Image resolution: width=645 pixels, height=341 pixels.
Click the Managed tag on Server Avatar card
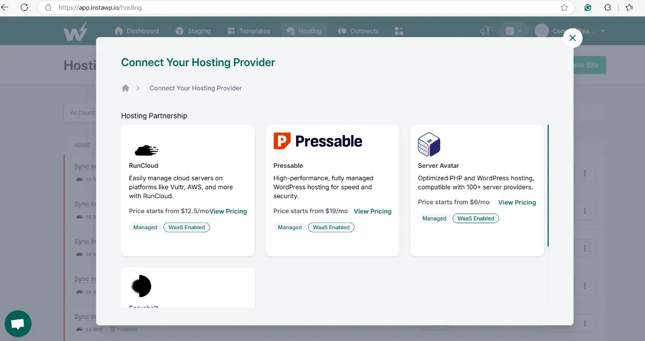(434, 219)
